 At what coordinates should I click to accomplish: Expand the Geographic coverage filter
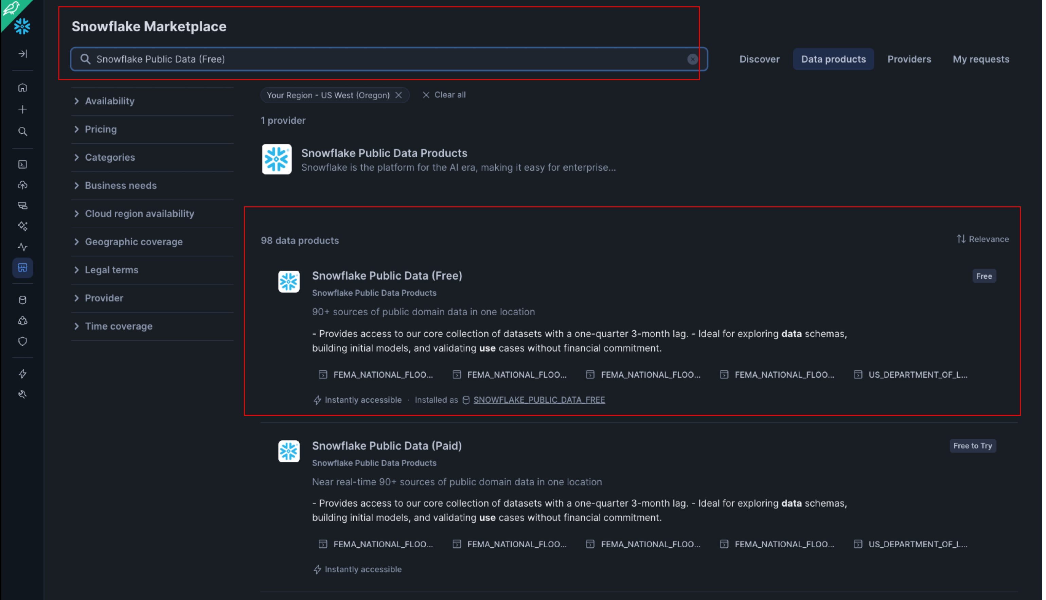[134, 242]
